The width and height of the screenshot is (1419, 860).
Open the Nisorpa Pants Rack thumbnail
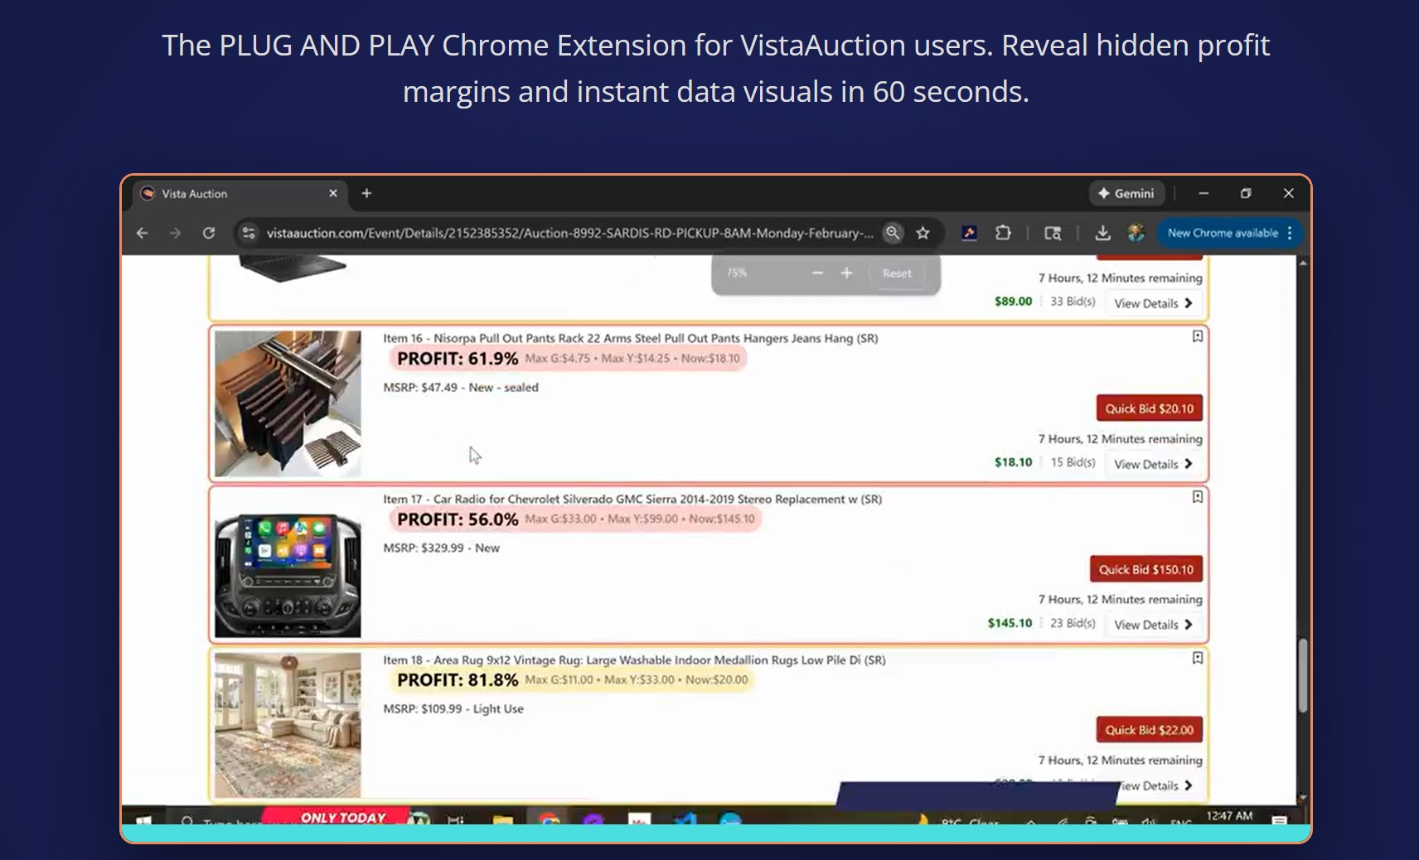point(288,403)
